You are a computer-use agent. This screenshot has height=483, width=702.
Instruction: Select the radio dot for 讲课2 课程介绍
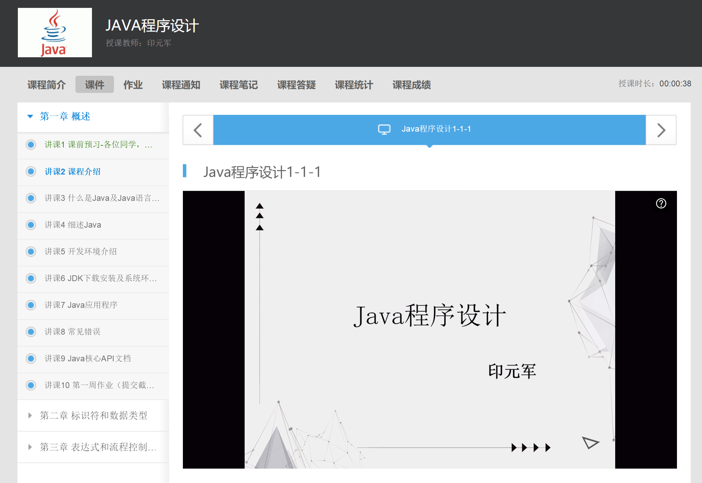pyautogui.click(x=31, y=171)
